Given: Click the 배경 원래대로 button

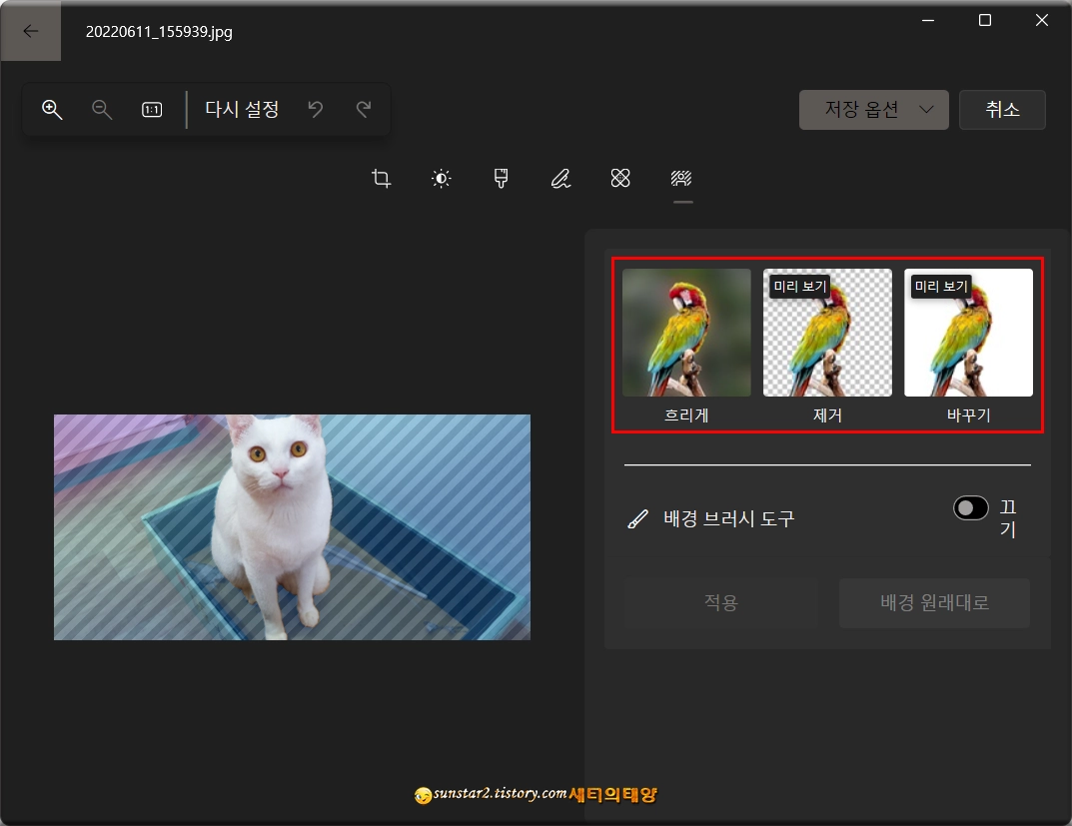Looking at the screenshot, I should (x=934, y=602).
